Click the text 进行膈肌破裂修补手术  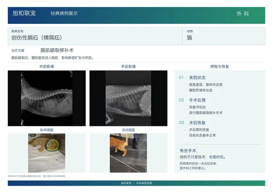pyautogui.click(x=206, y=113)
